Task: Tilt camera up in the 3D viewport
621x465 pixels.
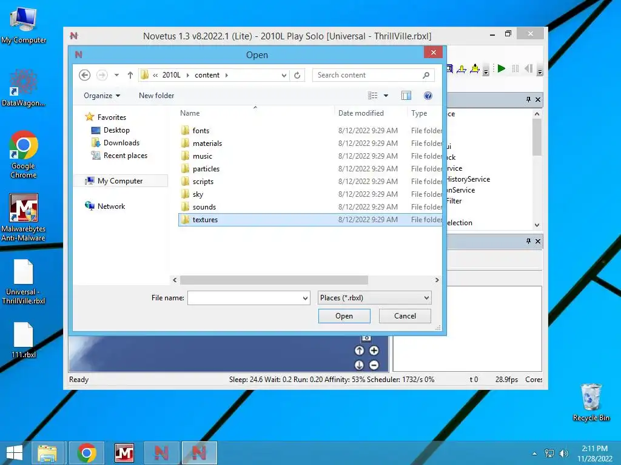Action: click(359, 351)
